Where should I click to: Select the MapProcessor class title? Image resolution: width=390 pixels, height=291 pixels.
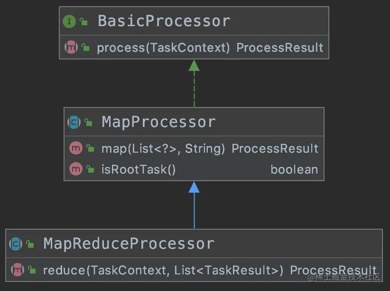[158, 122]
